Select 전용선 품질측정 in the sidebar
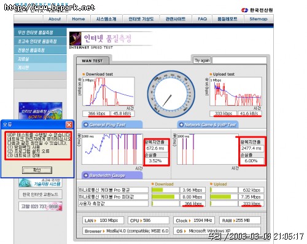Viewport: 307px width, 244px height. tap(41, 50)
